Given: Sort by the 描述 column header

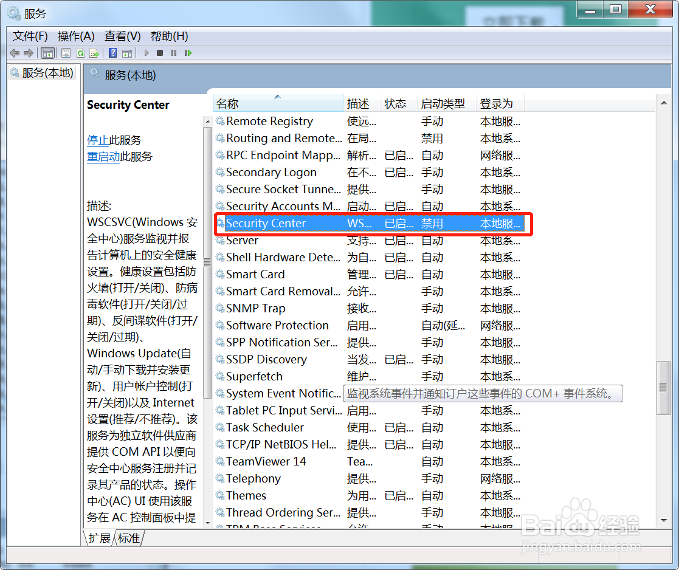Looking at the screenshot, I should click(x=362, y=103).
